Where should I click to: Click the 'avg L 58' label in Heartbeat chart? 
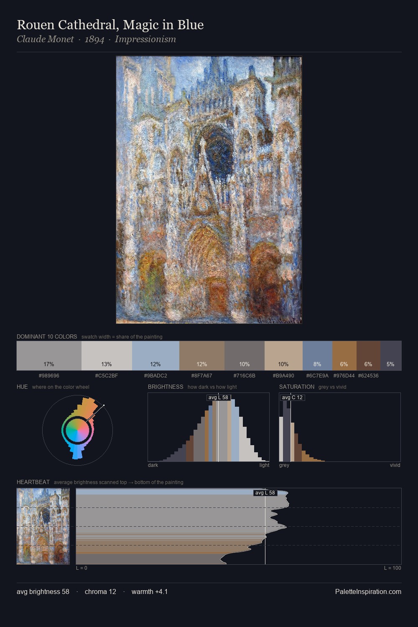point(265,493)
